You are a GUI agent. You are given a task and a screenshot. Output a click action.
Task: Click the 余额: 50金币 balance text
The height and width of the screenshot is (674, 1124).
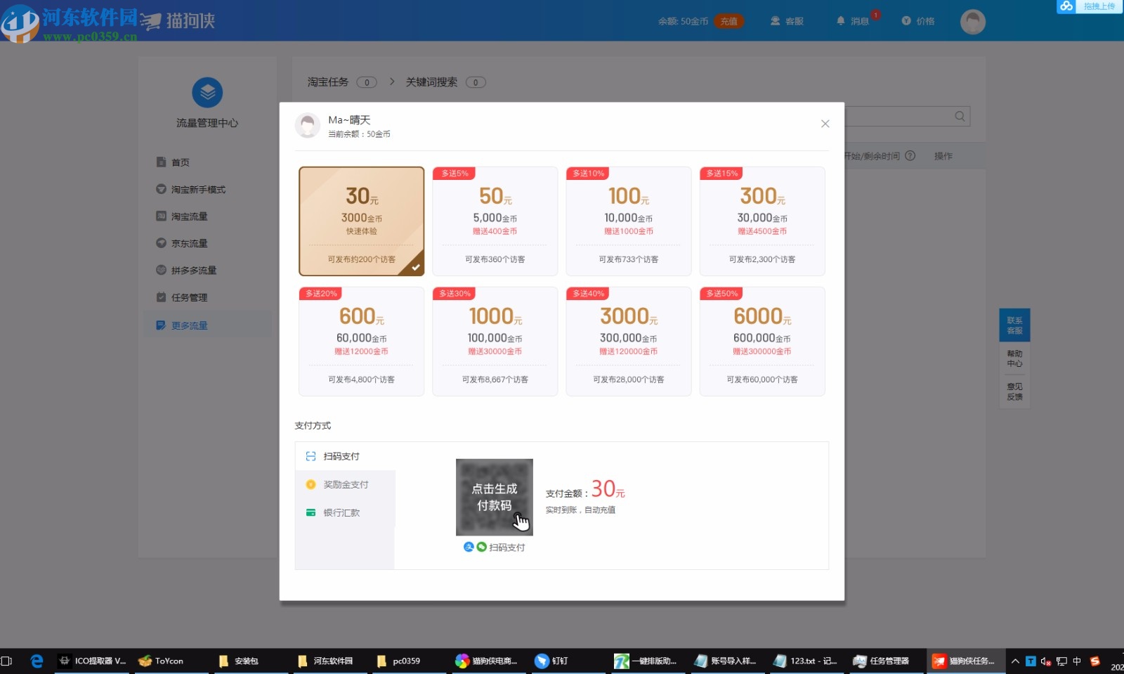point(683,21)
